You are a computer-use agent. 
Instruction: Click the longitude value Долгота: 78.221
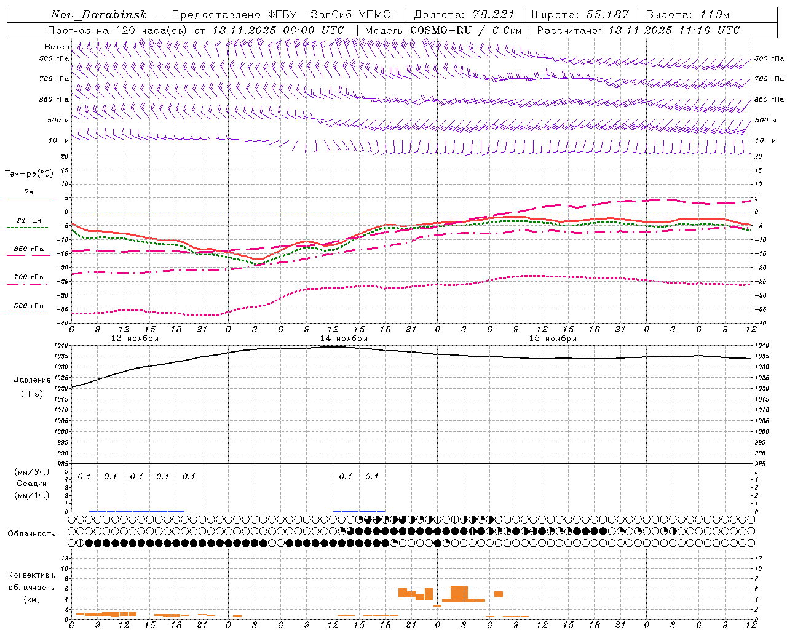pyautogui.click(x=464, y=15)
